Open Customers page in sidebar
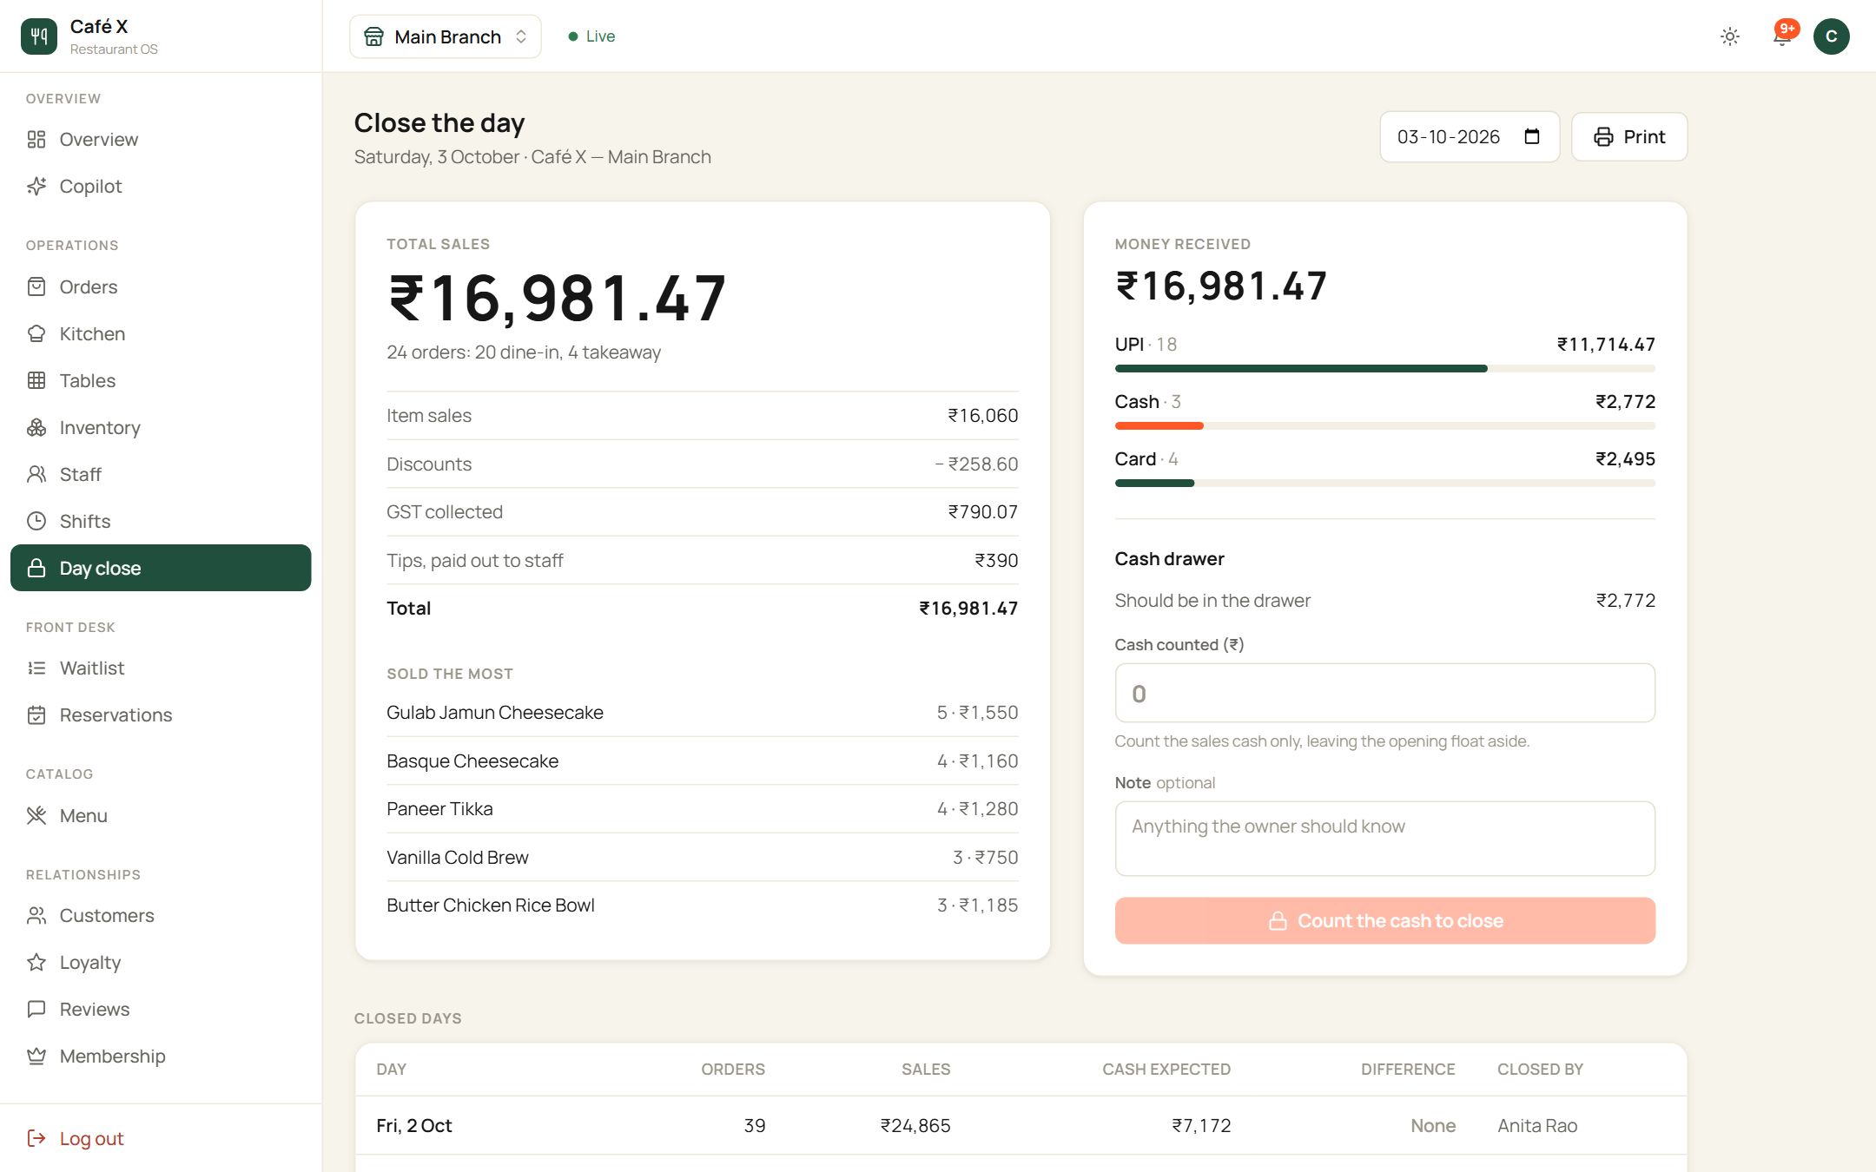The width and height of the screenshot is (1876, 1172). pos(161,915)
